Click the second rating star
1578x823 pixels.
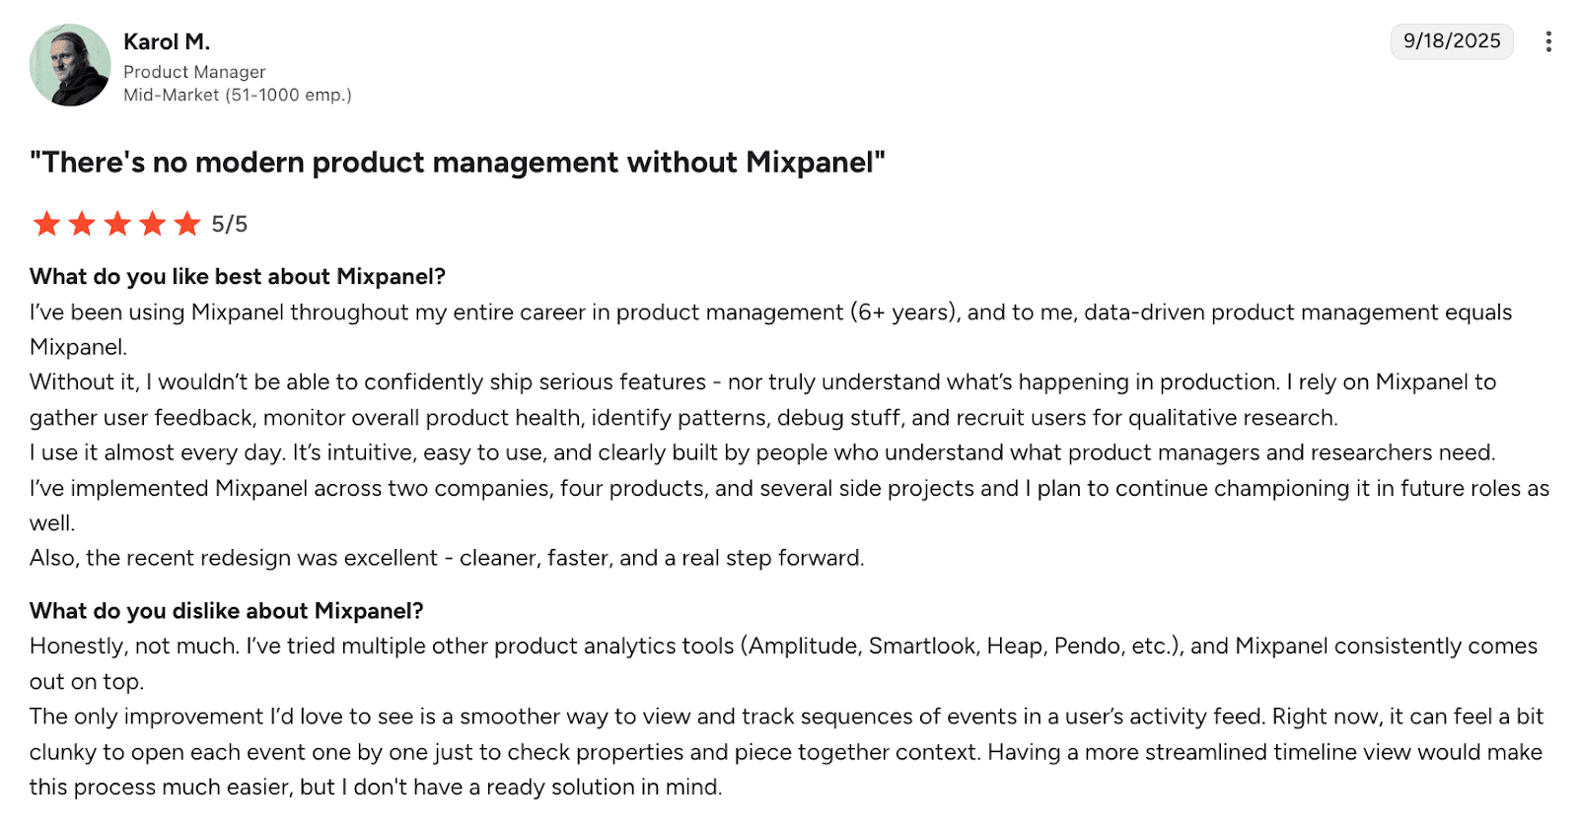(x=82, y=224)
